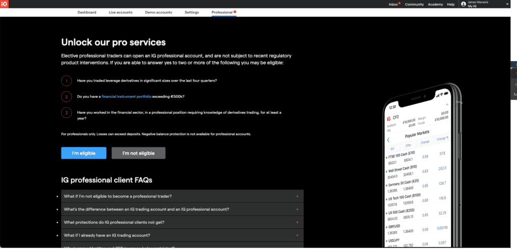Click plus icon on 'What's the difference' FAQ row

(x=297, y=209)
